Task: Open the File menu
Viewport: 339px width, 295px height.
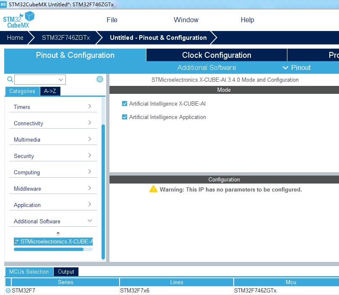Action: click(x=112, y=20)
